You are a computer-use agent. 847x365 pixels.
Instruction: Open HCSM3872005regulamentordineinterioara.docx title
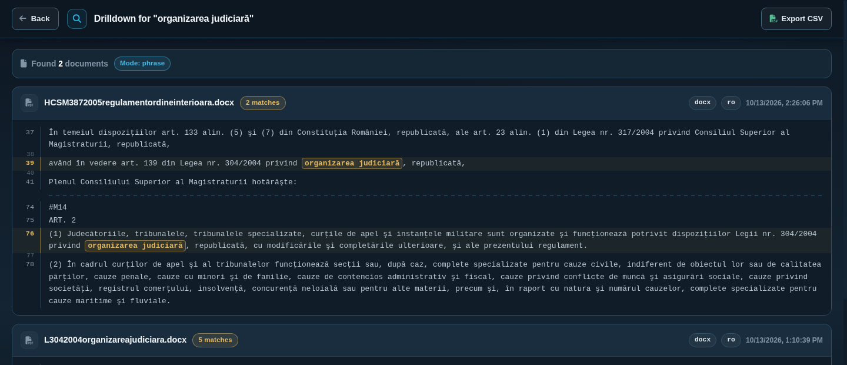point(139,103)
